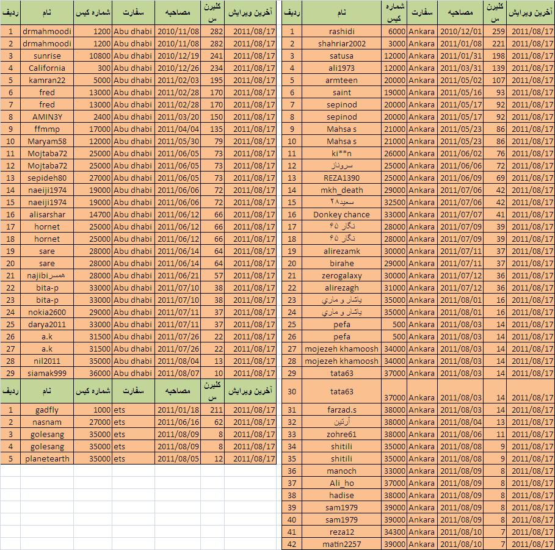Click the mkh_death name cell

[342, 190]
